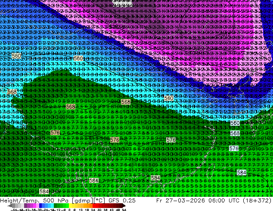273x211 pixels.
Task: Click the gray left arrow end of colorbar
Action: click(9, 206)
